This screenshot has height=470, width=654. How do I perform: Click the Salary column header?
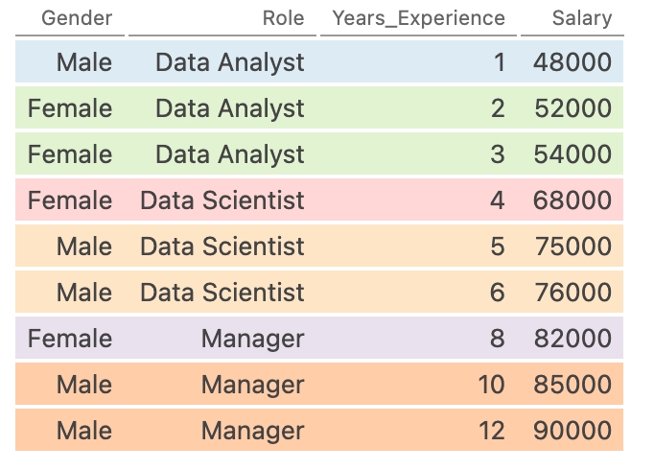[581, 18]
